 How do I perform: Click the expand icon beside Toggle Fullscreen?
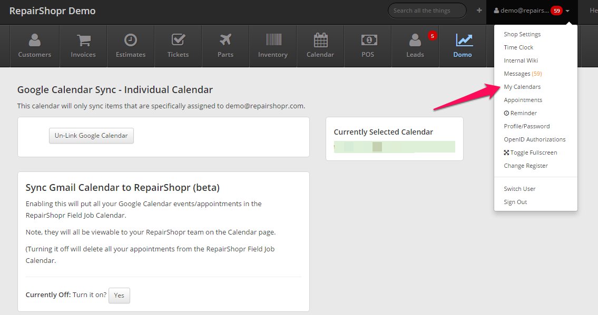[506, 153]
